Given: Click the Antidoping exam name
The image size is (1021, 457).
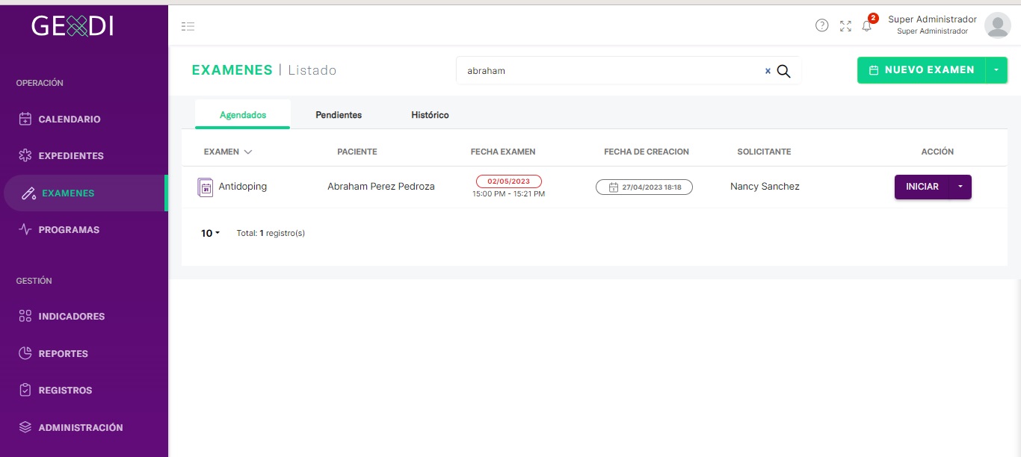Looking at the screenshot, I should (x=242, y=187).
